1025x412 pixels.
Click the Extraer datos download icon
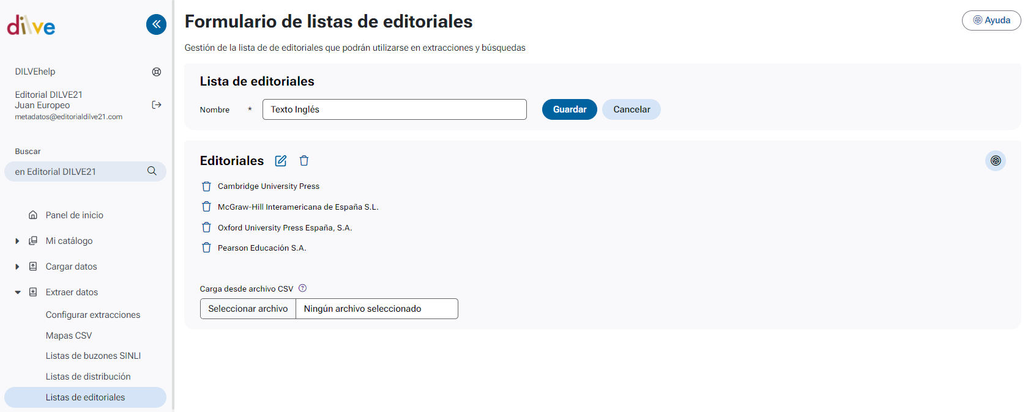33,292
